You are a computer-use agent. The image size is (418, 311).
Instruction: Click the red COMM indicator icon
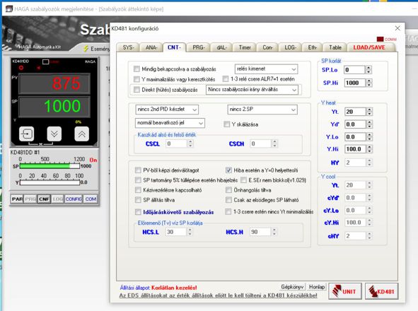(380, 39)
